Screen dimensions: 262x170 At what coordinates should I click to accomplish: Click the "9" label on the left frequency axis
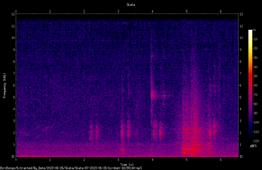pos(14,50)
